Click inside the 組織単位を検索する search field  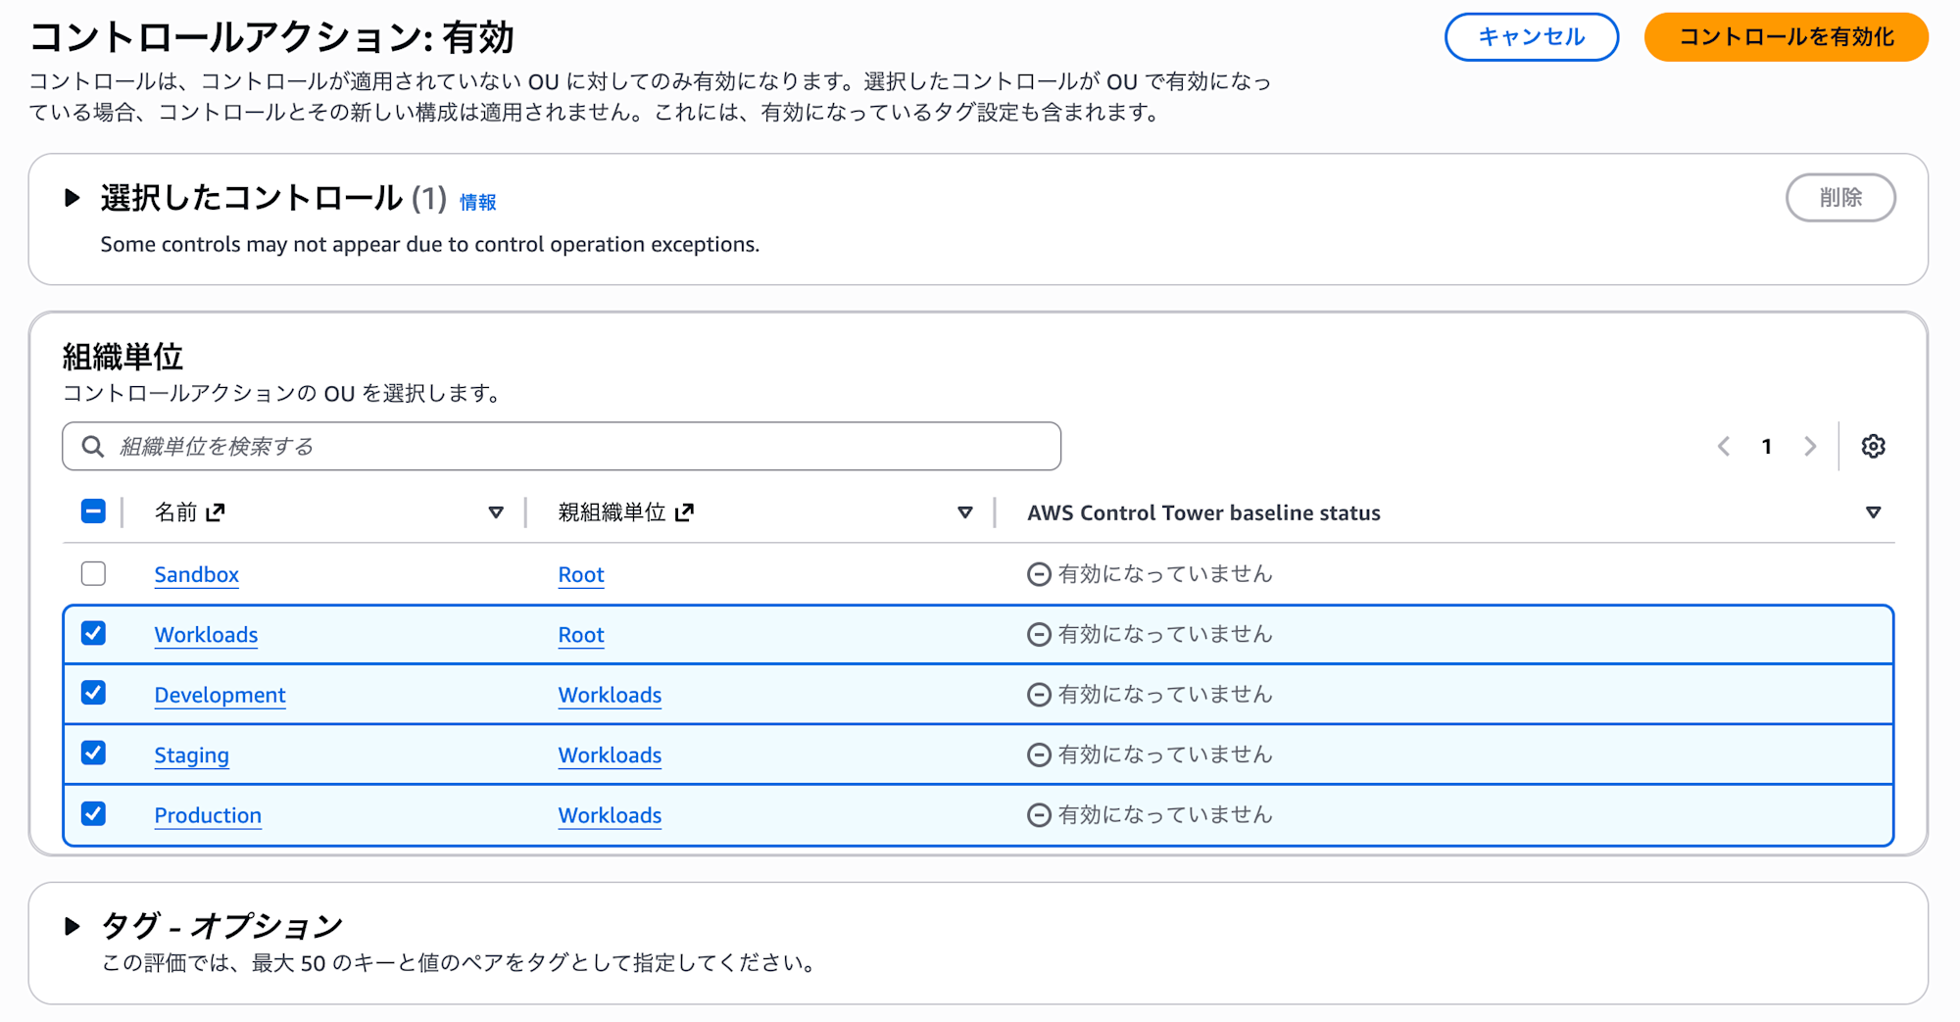(x=392, y=446)
